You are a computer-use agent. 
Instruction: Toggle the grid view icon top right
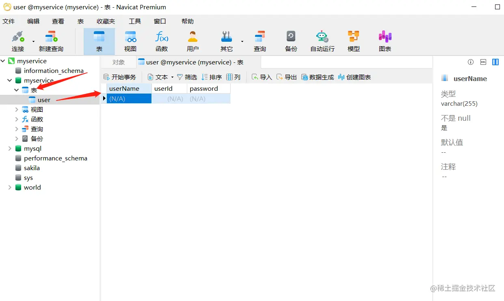pos(495,62)
